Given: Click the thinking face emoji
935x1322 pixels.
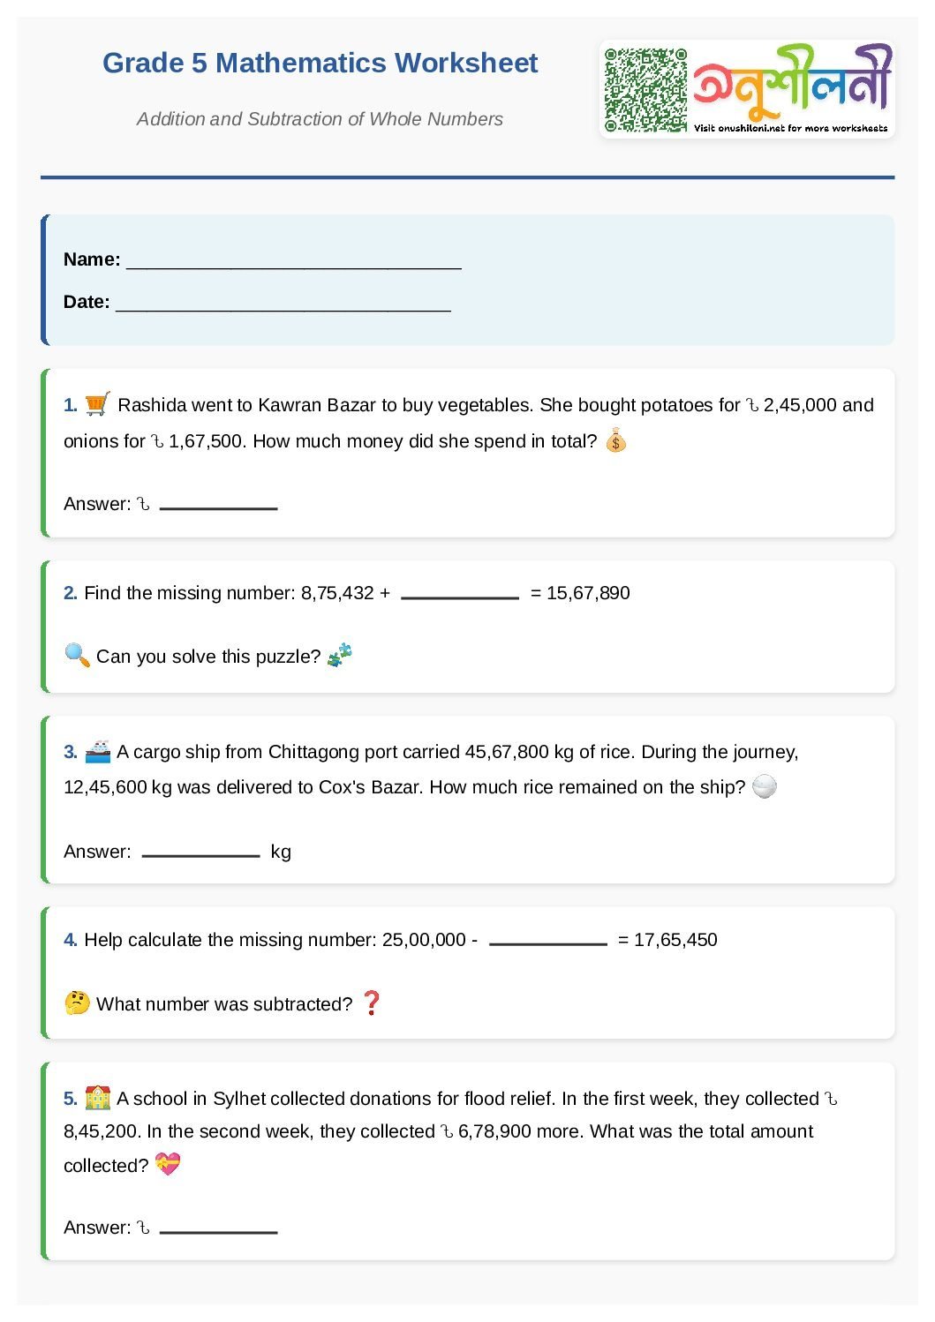Looking at the screenshot, I should 77,1003.
